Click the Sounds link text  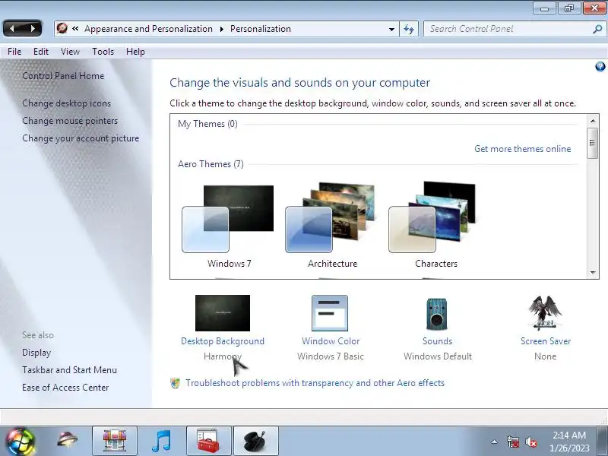pos(438,341)
